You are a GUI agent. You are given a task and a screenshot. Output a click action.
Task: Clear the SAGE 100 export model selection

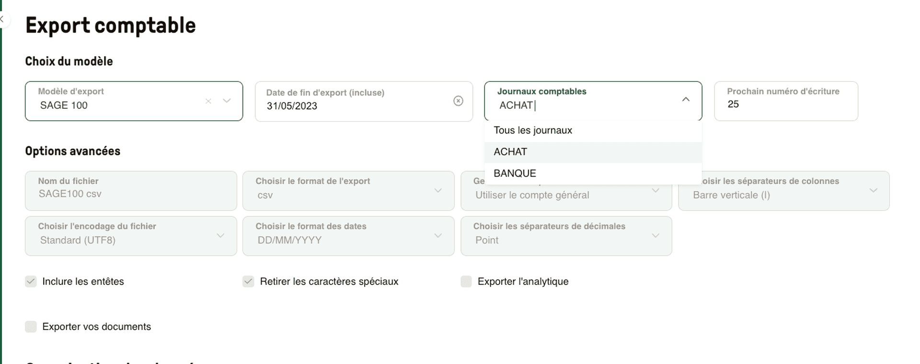(208, 101)
